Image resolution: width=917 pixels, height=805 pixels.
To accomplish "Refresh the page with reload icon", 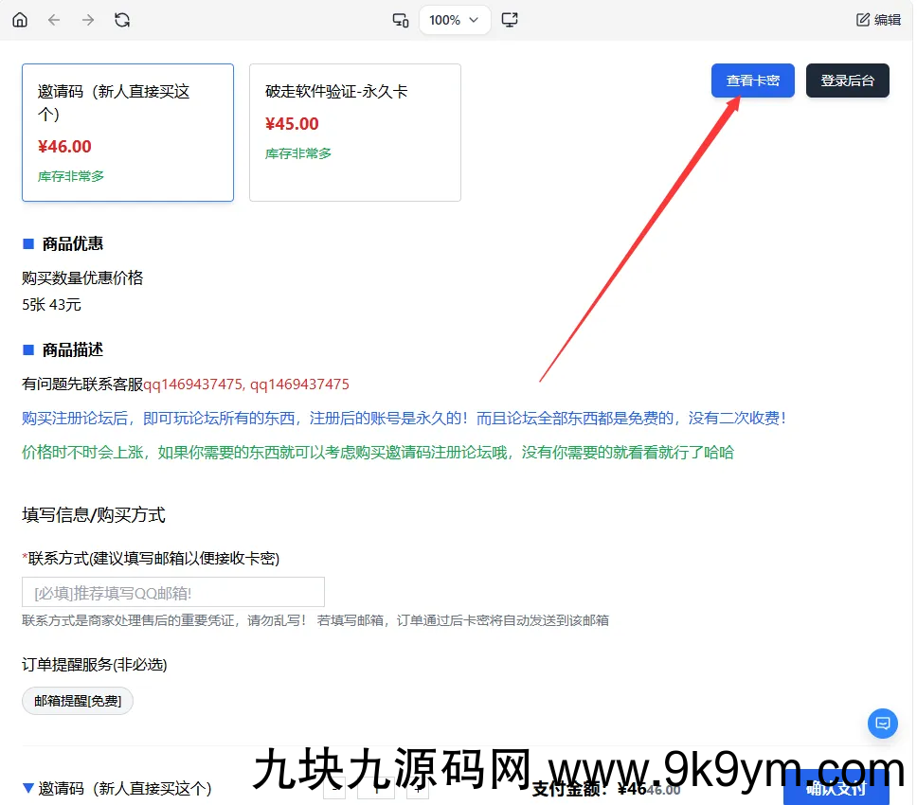I will [x=122, y=20].
